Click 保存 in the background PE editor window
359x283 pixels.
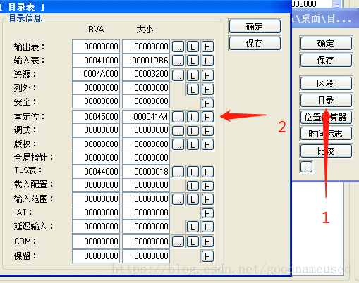(x=326, y=60)
